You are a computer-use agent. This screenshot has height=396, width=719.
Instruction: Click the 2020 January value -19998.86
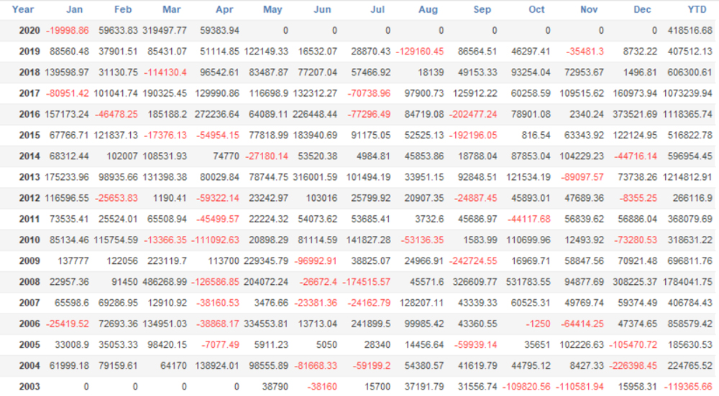click(x=67, y=31)
